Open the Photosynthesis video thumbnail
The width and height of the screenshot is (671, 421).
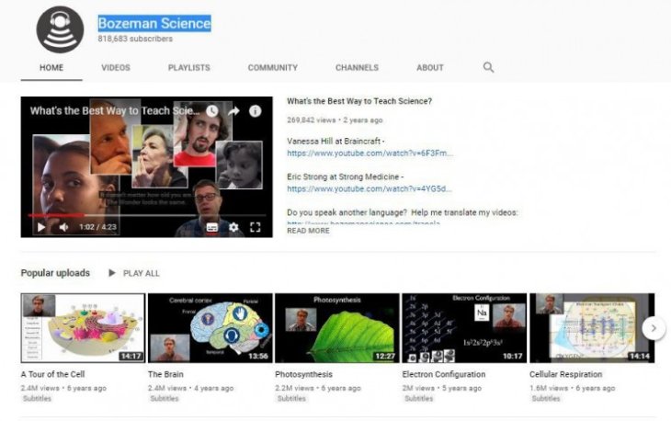click(x=336, y=328)
